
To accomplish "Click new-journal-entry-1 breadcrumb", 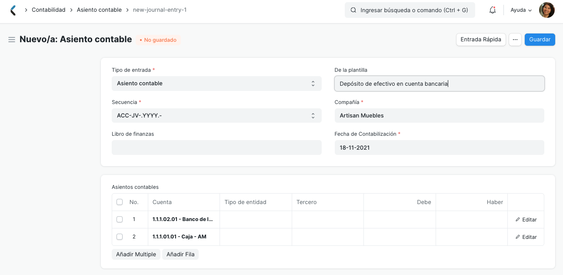I will click(160, 10).
